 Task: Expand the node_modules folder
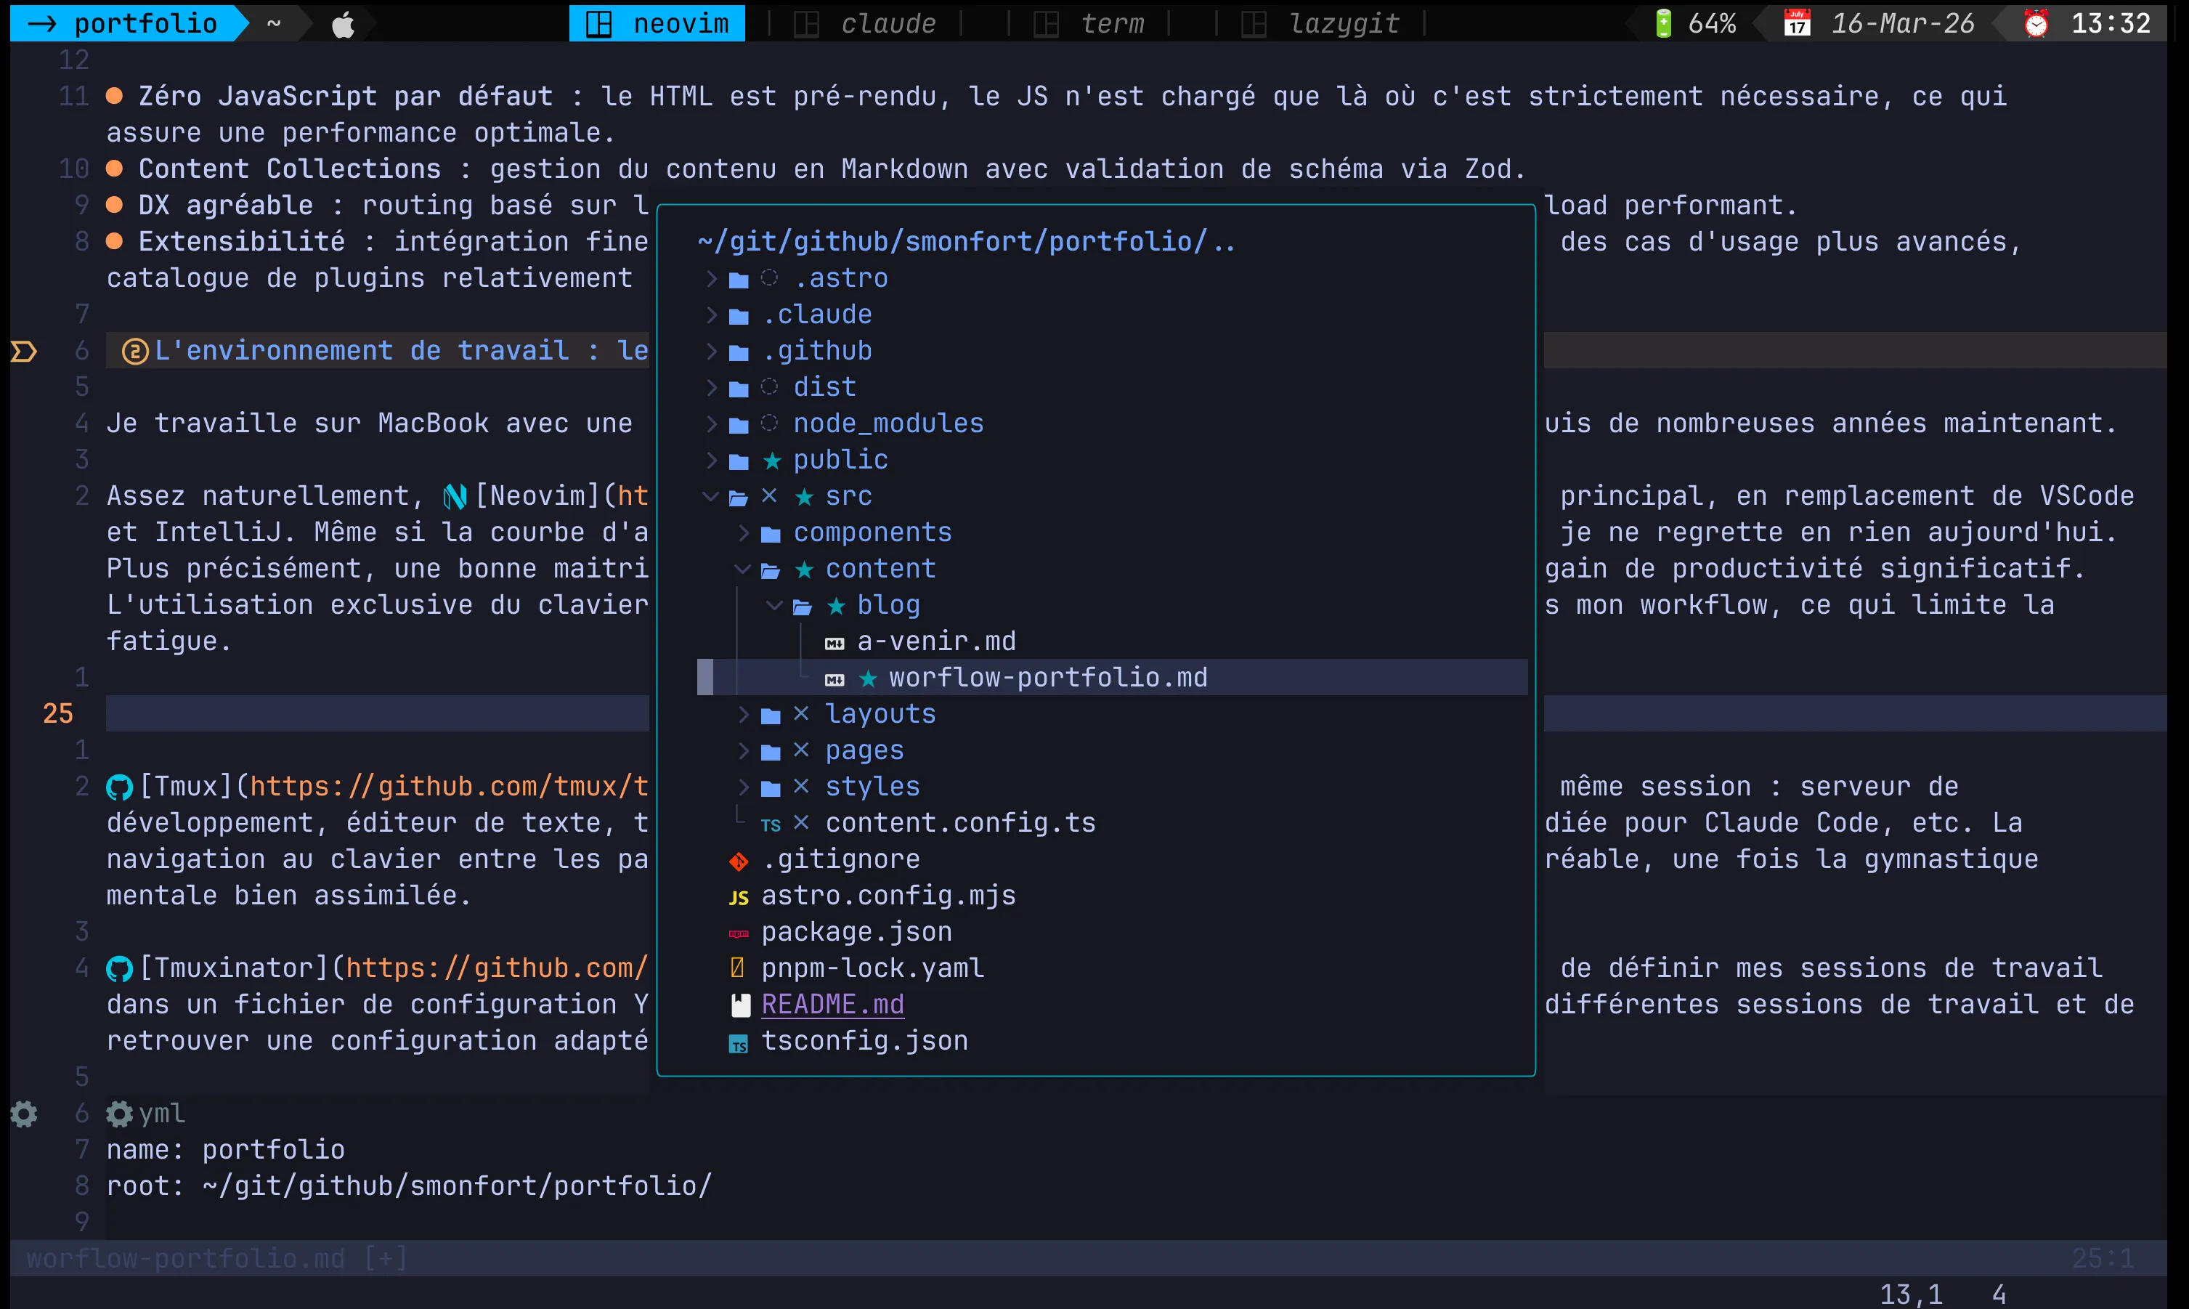click(x=712, y=423)
